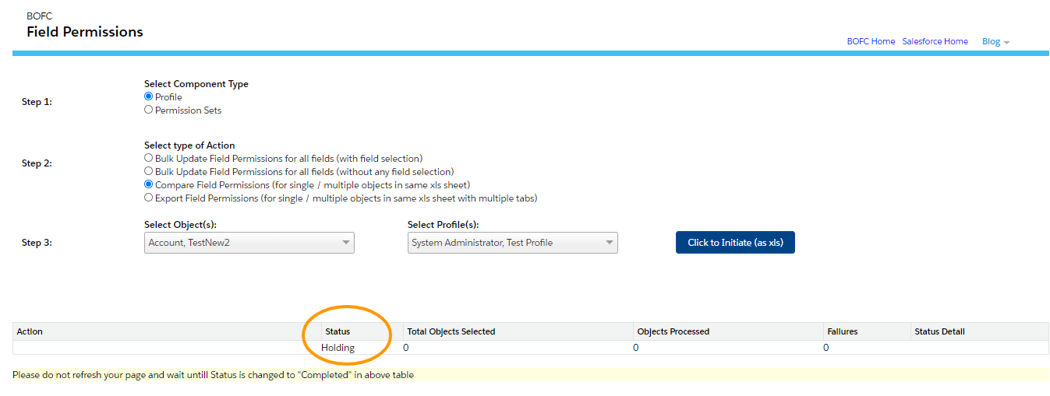Expand the Blog menu arrow
The image size is (1050, 396).
pos(1006,42)
